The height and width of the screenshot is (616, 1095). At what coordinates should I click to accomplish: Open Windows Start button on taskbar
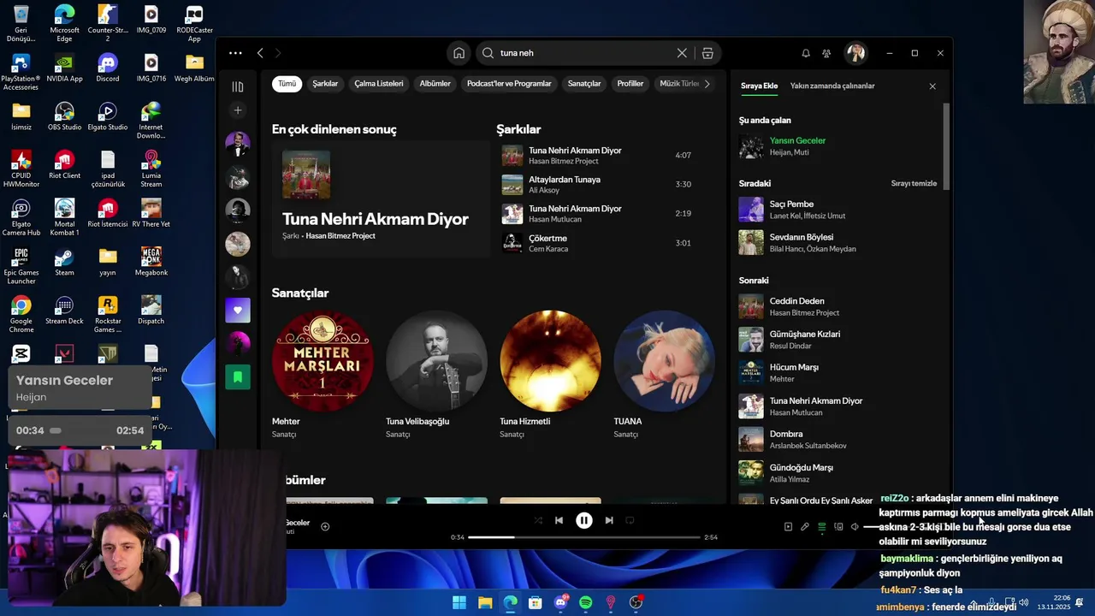[x=459, y=602]
